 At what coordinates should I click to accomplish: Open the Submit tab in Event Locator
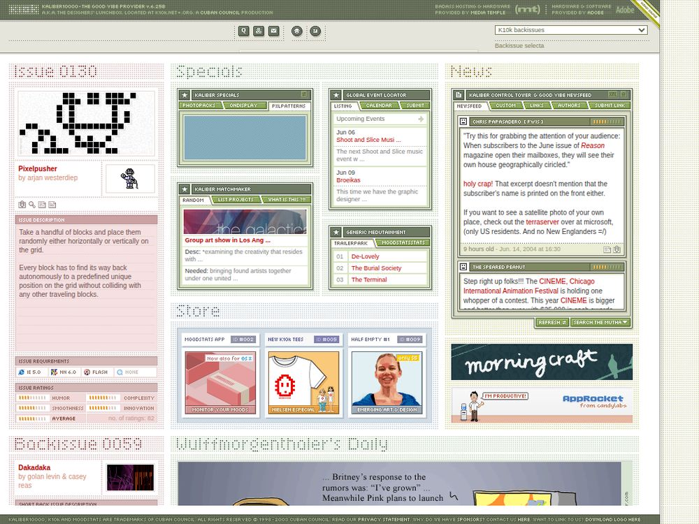pos(415,105)
